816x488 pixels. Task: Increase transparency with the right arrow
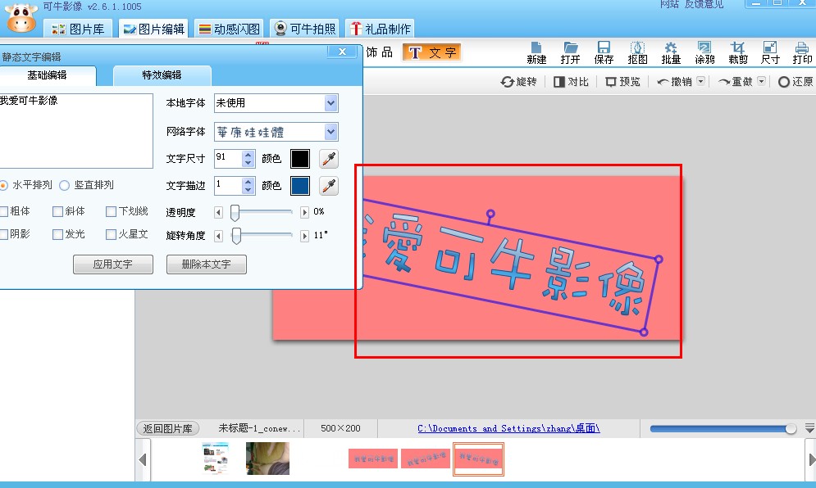click(x=304, y=212)
